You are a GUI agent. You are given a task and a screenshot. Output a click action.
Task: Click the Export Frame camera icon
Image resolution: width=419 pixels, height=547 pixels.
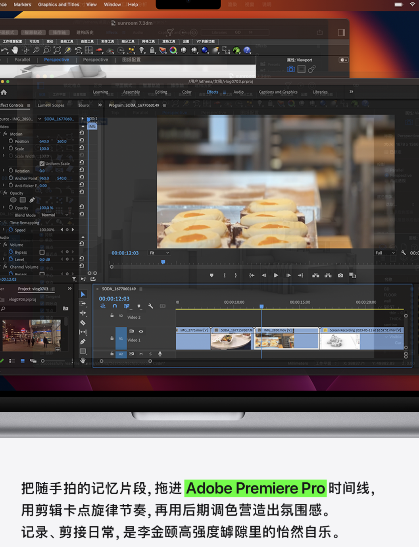(340, 275)
